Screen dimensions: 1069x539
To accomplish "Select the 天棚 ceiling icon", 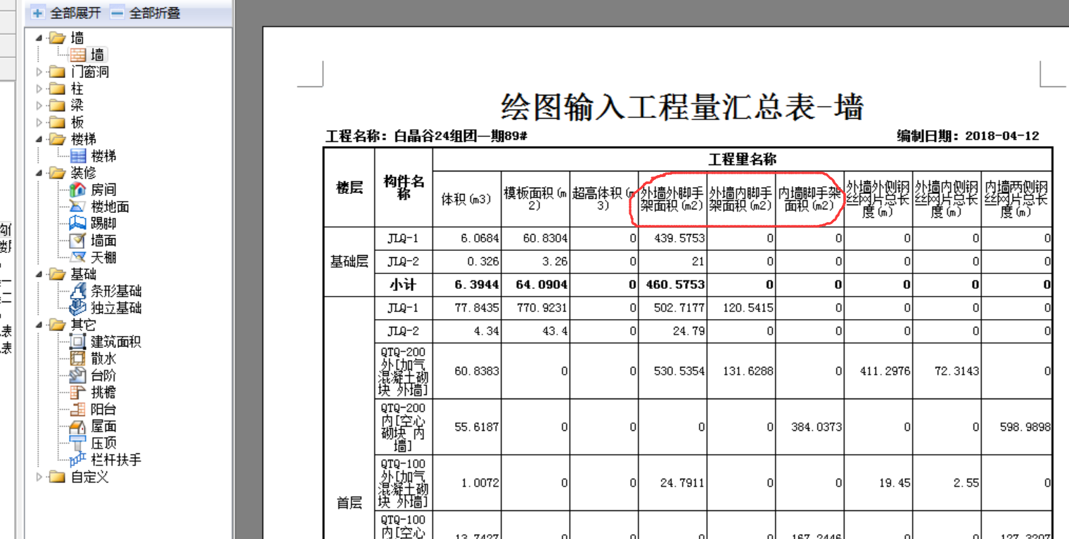I will point(78,257).
